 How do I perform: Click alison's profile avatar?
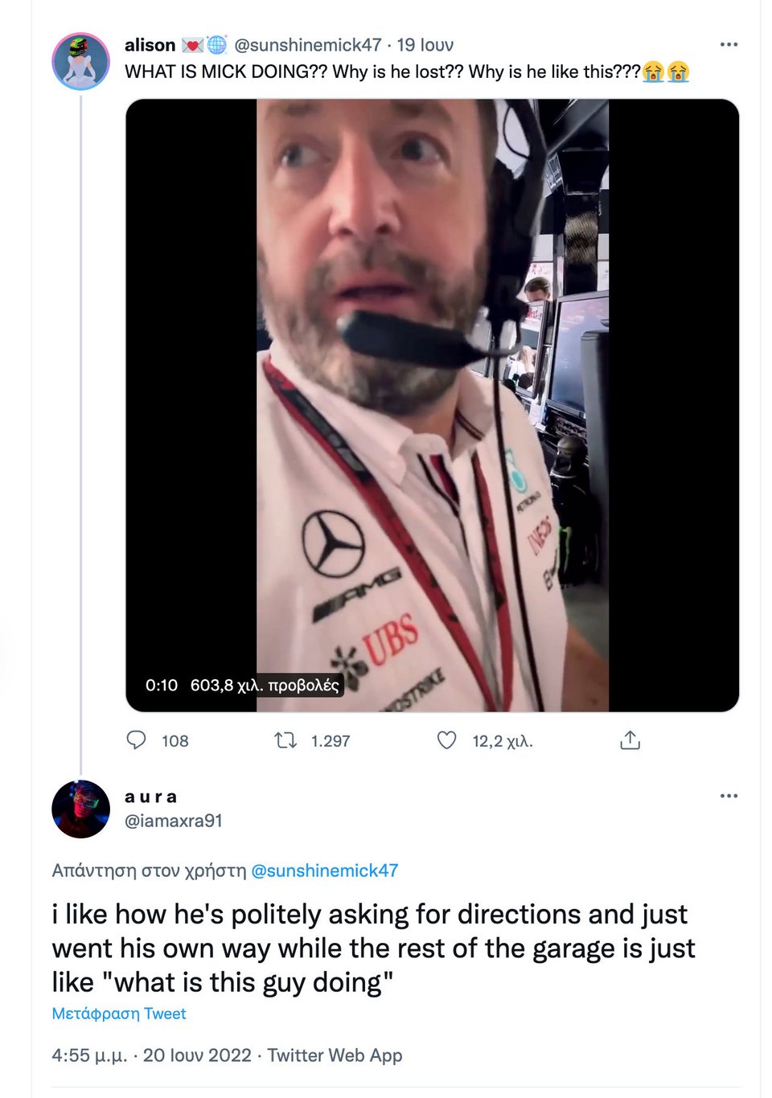pos(80,61)
